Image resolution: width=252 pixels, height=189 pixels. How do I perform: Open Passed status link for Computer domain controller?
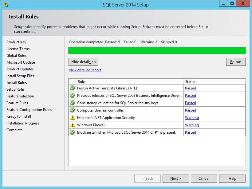click(191, 110)
